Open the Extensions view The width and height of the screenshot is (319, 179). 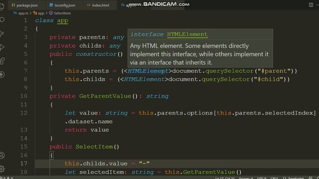tap(2, 61)
